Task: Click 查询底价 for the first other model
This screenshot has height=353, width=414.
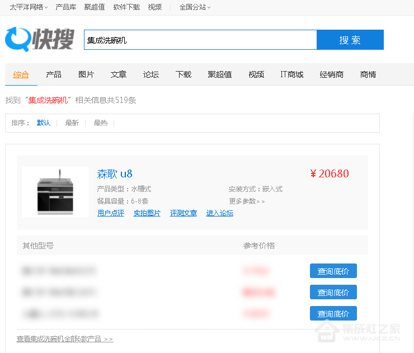Action: pyautogui.click(x=333, y=271)
